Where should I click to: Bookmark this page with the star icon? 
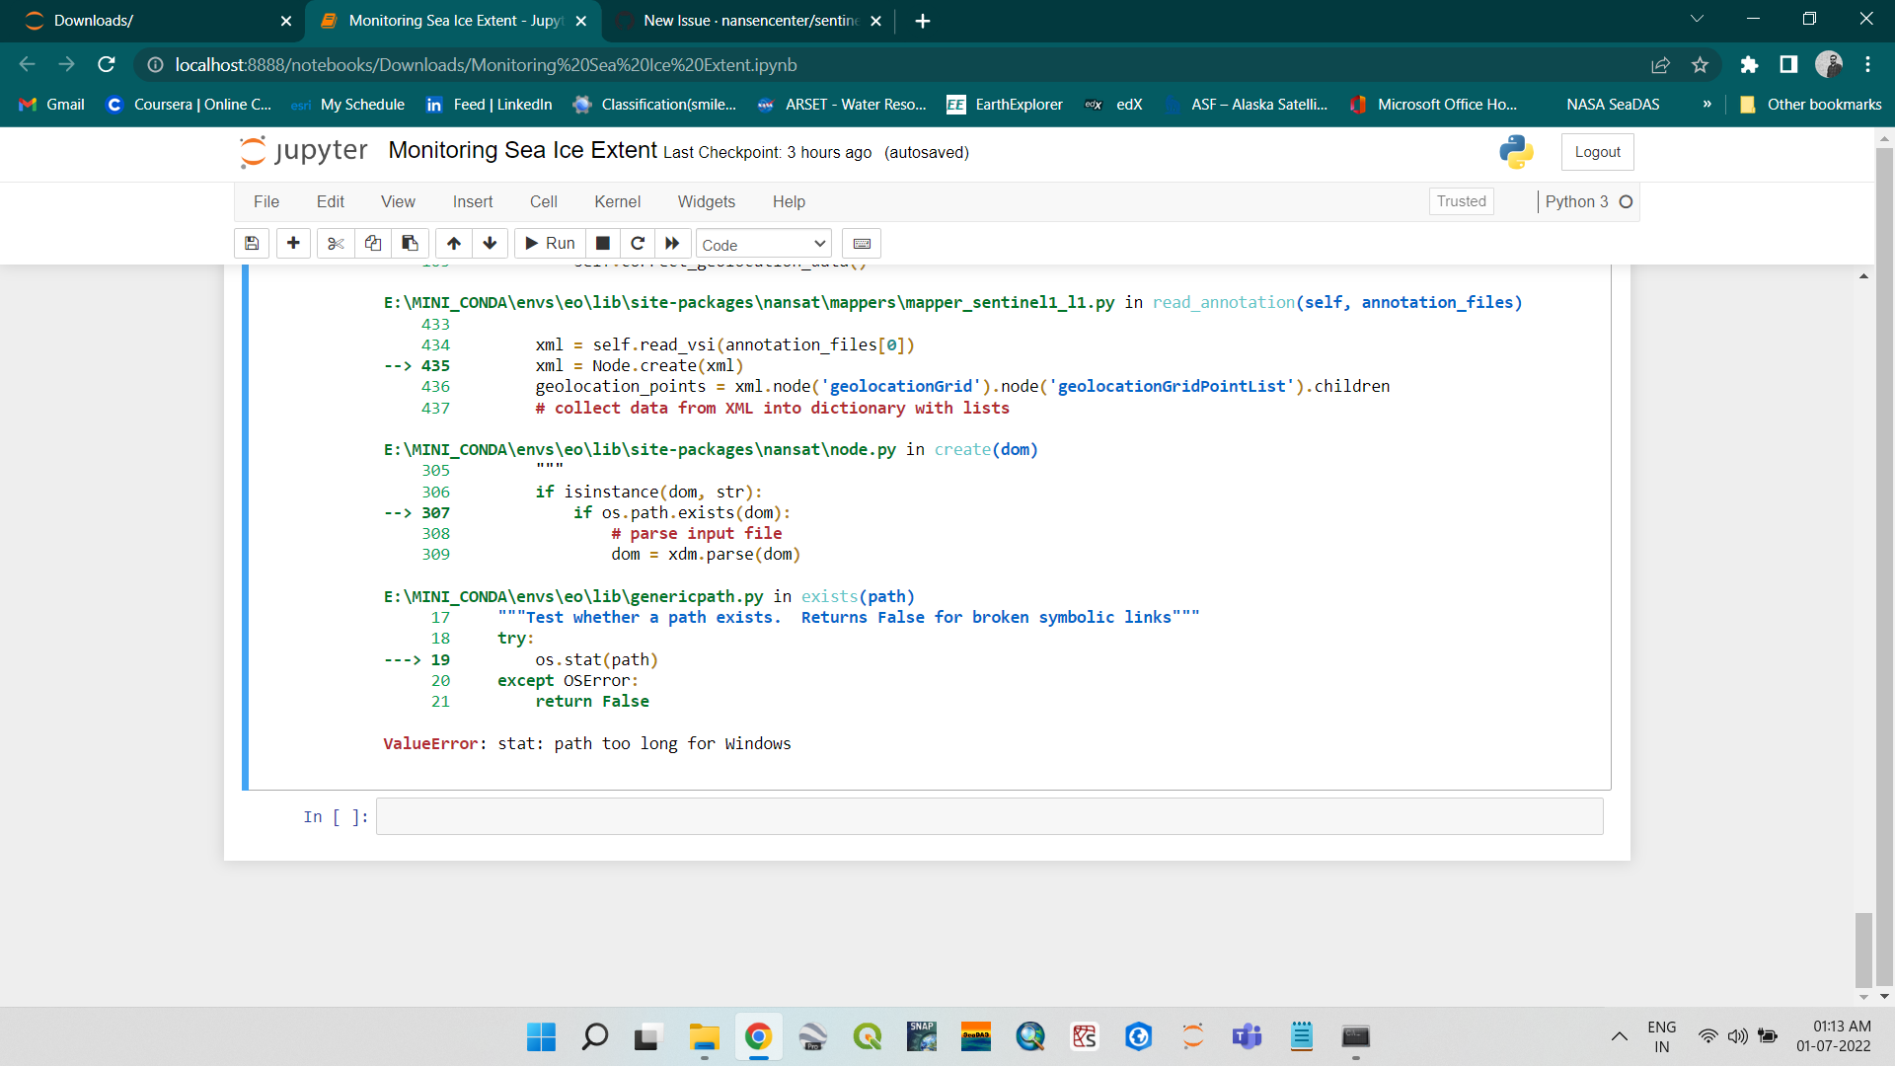[1700, 65]
